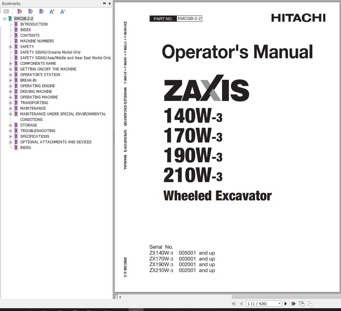Expand the SPECIFICATIONS bookmark
This screenshot has width=341, height=311.
(x=10, y=136)
